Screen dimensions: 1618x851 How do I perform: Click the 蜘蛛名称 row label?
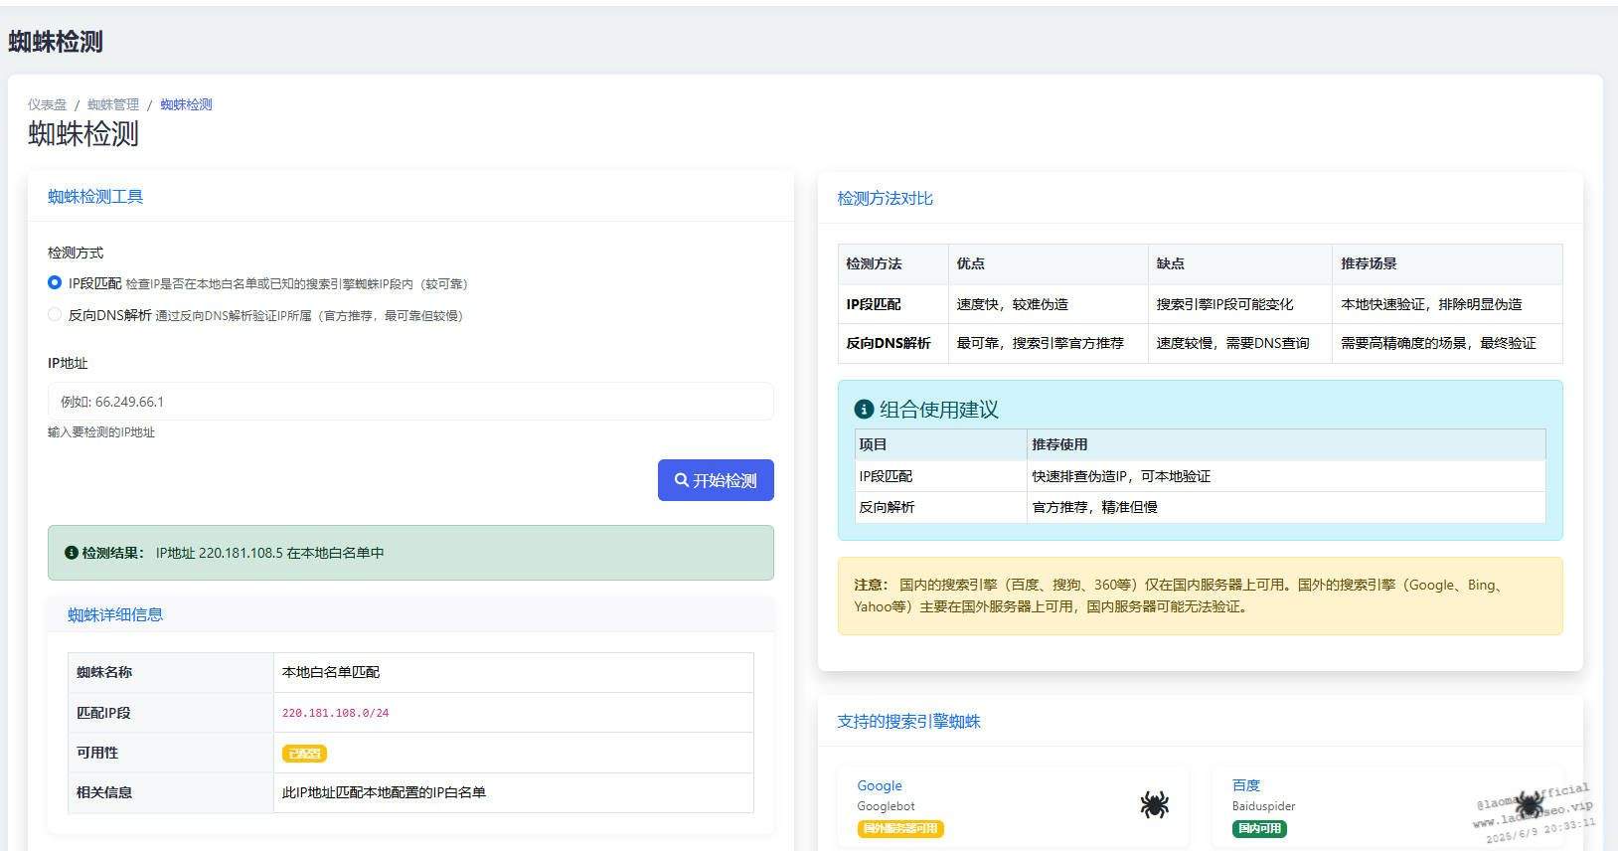(x=171, y=672)
